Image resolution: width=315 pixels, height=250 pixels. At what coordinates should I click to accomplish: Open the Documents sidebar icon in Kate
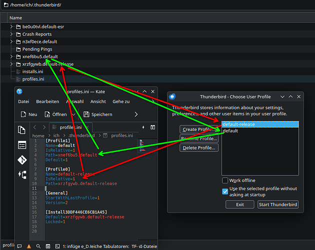(21, 130)
